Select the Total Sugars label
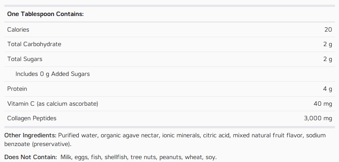 [x=25, y=59]
